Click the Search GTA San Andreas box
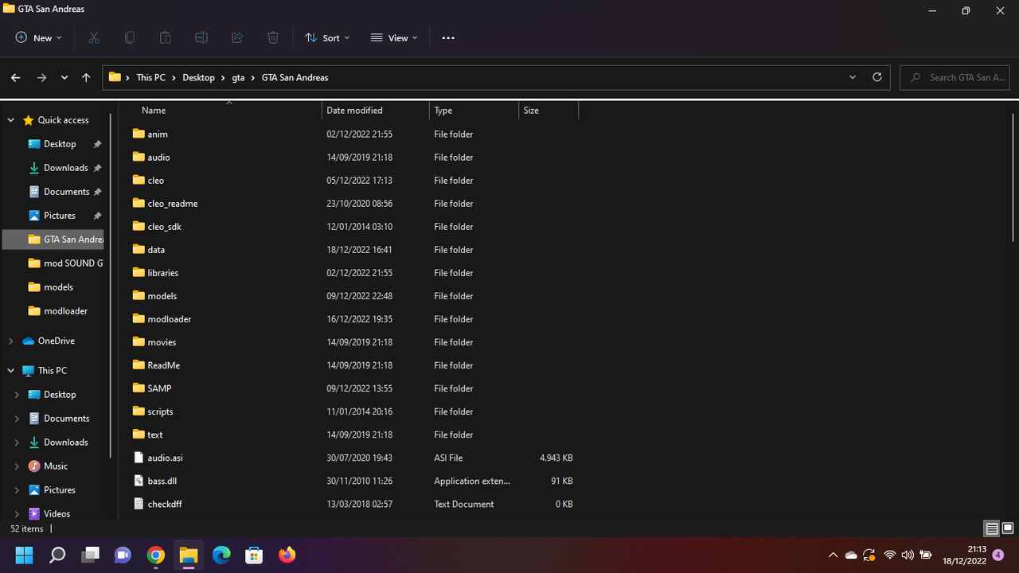This screenshot has width=1019, height=573. 955,77
